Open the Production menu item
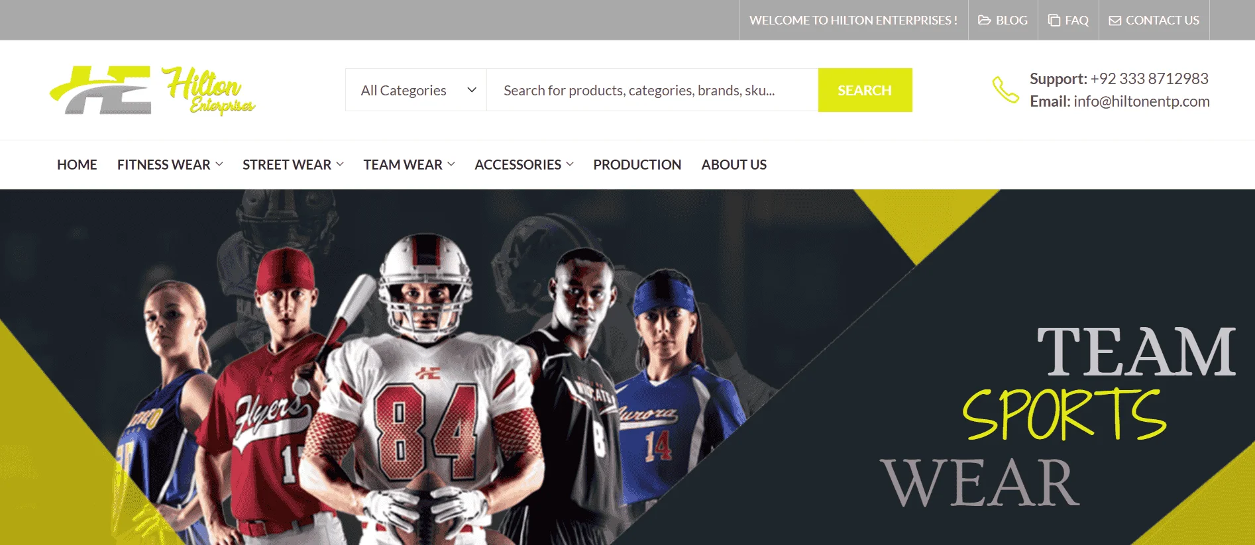This screenshot has width=1255, height=545. [x=637, y=165]
